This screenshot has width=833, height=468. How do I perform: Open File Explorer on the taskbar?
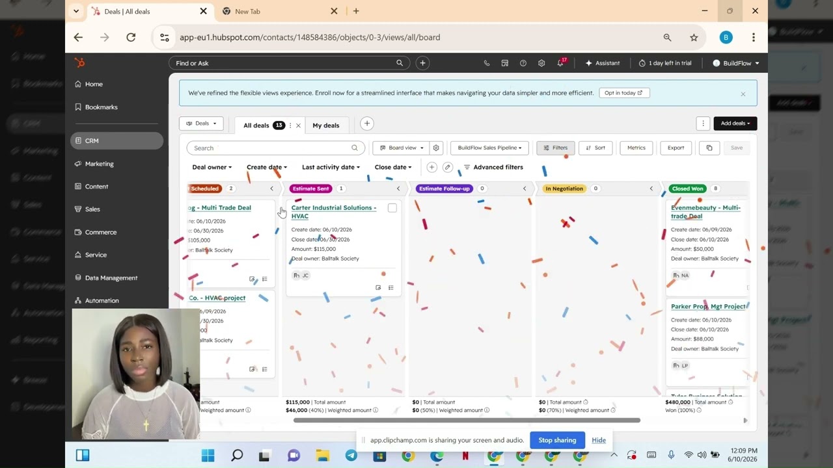tap(322, 456)
